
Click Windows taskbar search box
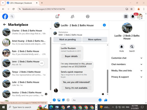tap(28, 107)
